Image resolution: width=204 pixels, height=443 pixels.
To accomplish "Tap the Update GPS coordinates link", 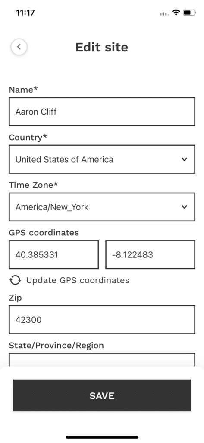I will 78,280.
